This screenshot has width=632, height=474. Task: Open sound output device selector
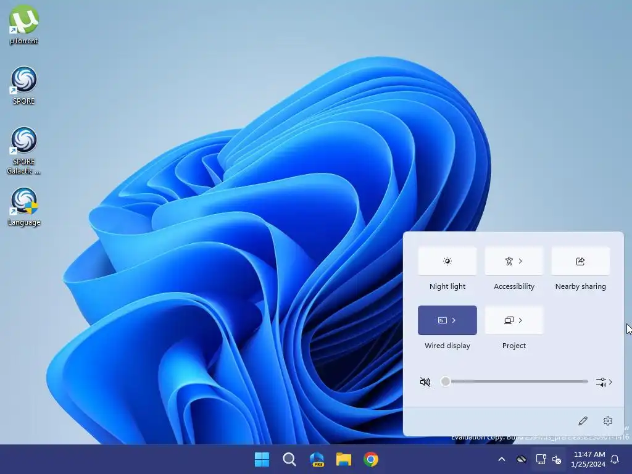click(604, 381)
